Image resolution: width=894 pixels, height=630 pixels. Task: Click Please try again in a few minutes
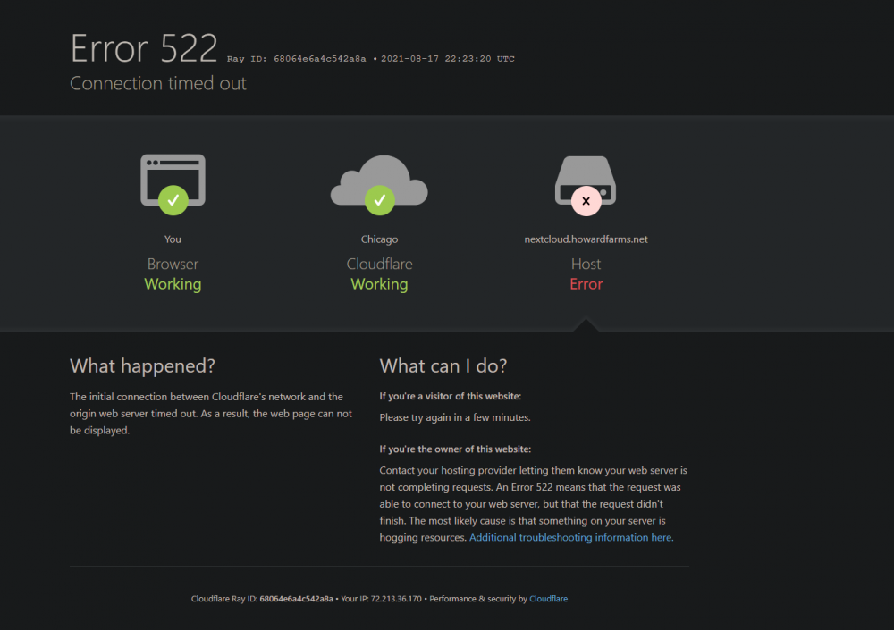coord(455,417)
